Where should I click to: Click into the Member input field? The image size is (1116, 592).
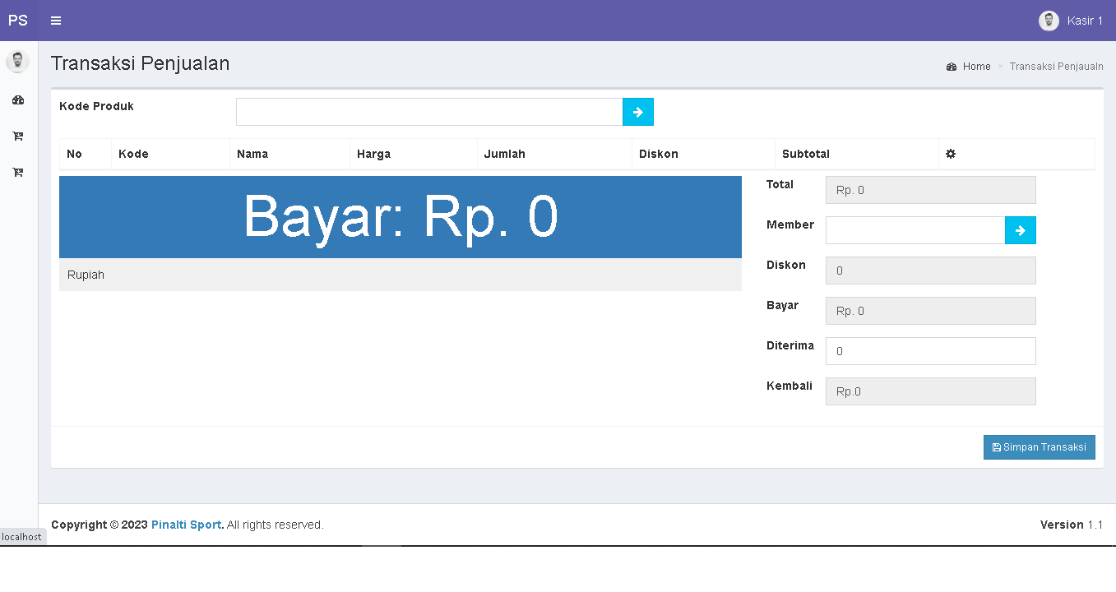[915, 230]
